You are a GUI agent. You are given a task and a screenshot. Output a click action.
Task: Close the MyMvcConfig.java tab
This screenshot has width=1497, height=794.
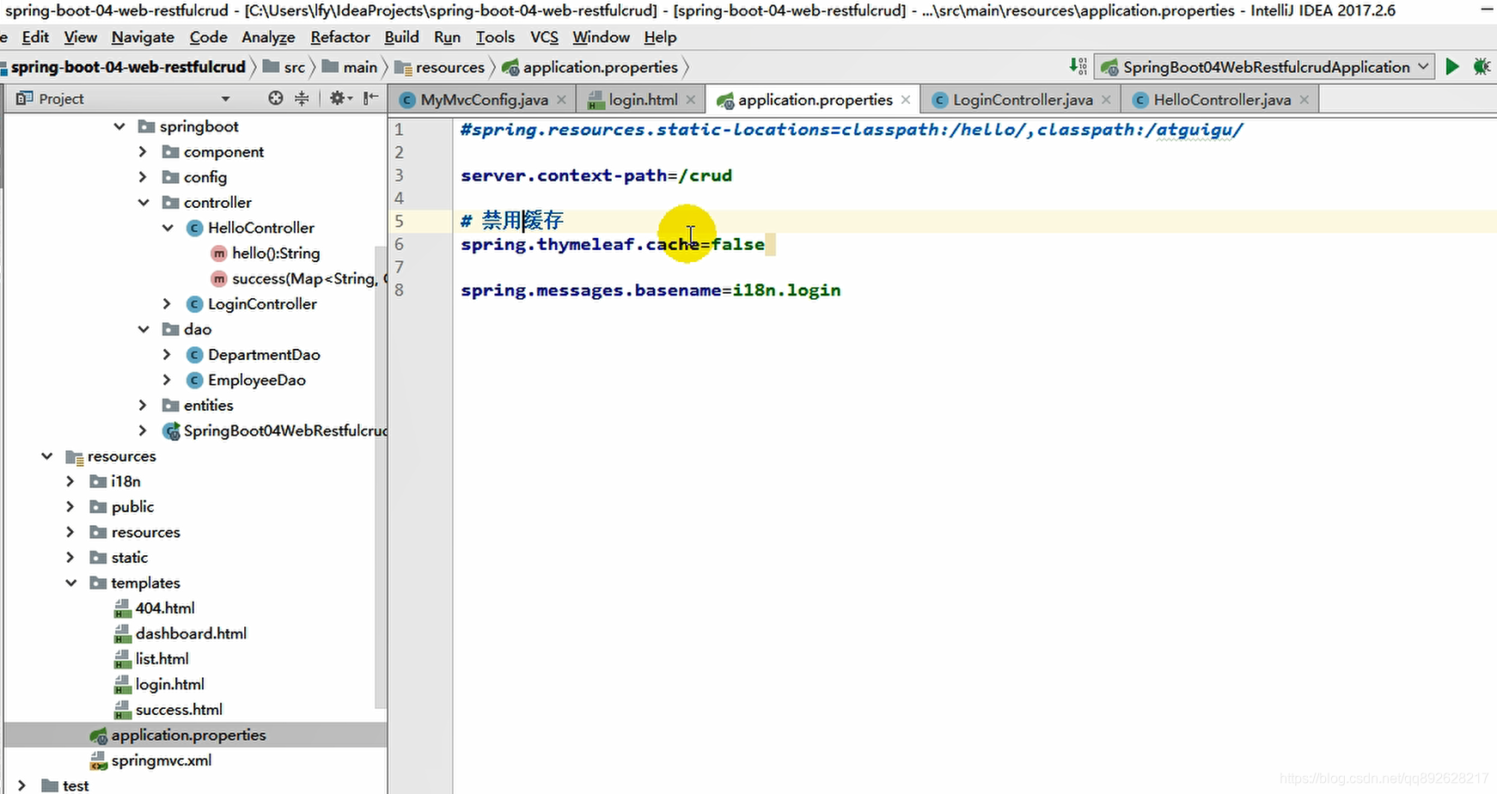(561, 100)
